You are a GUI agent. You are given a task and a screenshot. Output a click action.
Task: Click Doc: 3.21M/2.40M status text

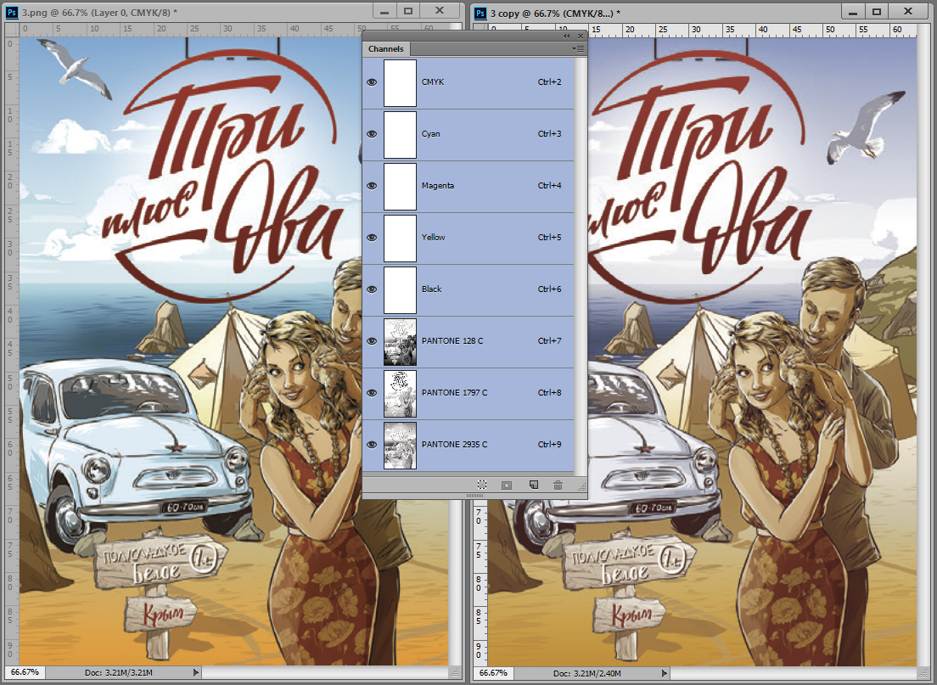(x=586, y=673)
